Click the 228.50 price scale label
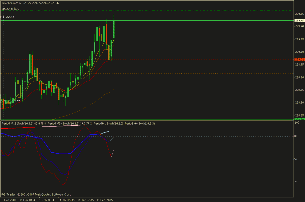 pos(299,103)
